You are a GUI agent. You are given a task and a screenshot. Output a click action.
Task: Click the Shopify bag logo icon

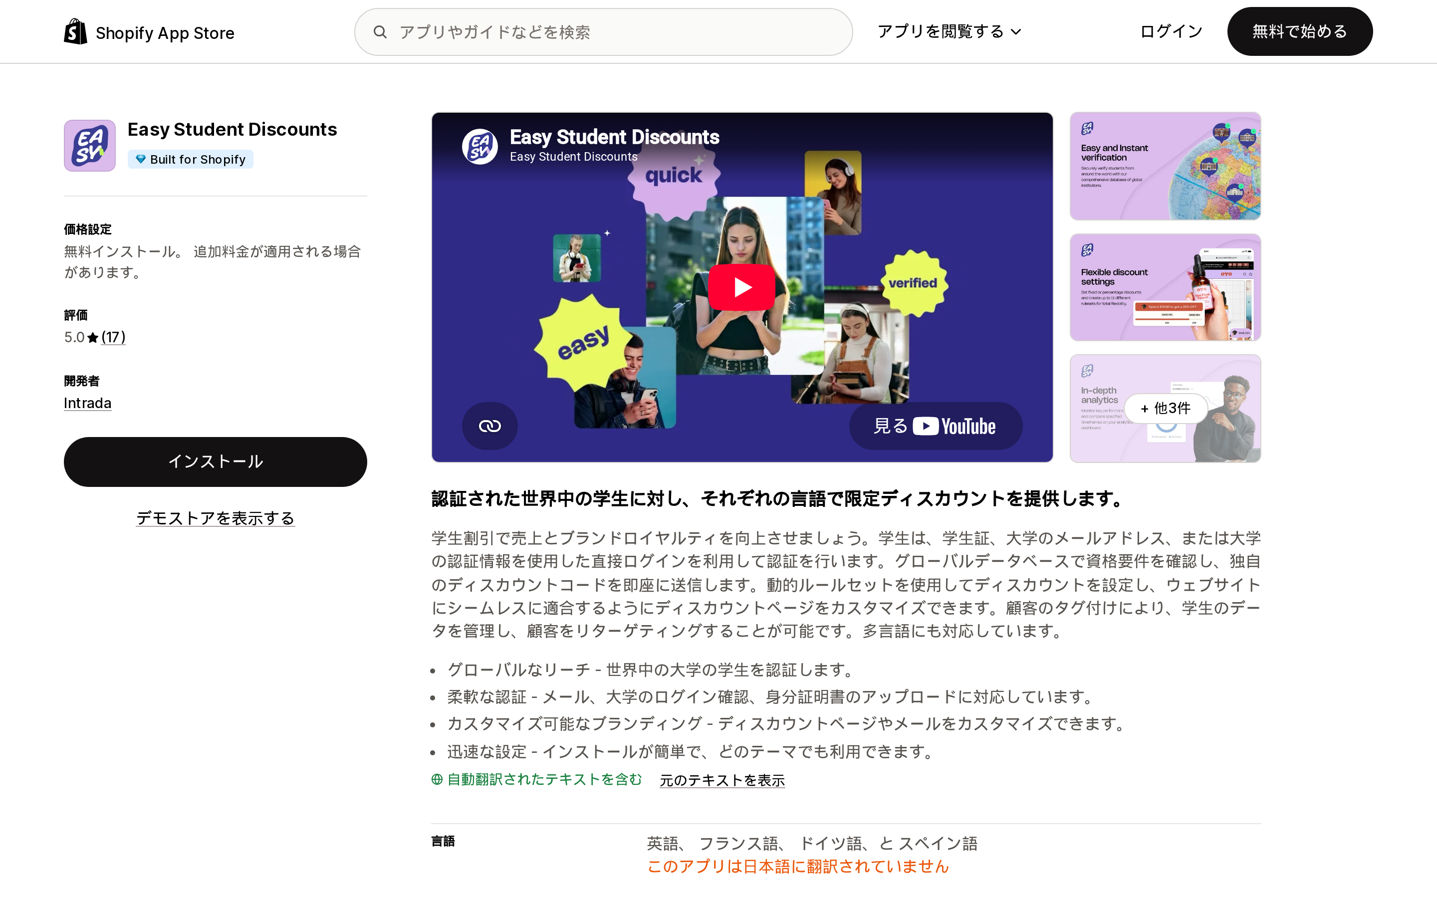coord(75,31)
